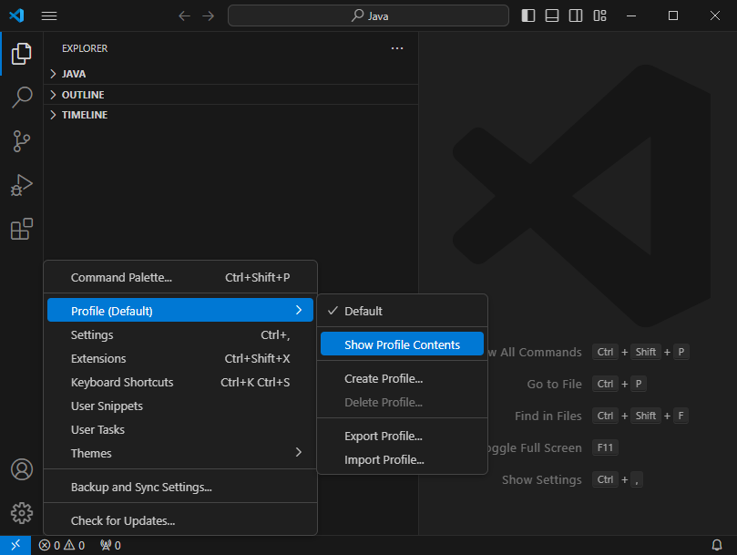
Task: Open the Profile (Default) submenu
Action: point(180,311)
